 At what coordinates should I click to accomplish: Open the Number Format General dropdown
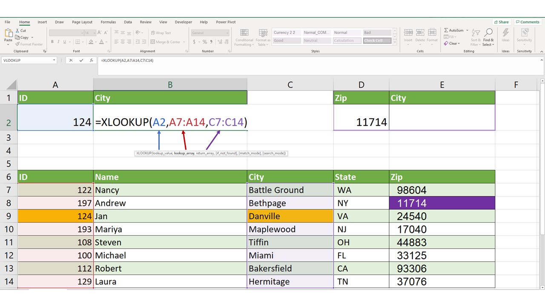point(227,33)
